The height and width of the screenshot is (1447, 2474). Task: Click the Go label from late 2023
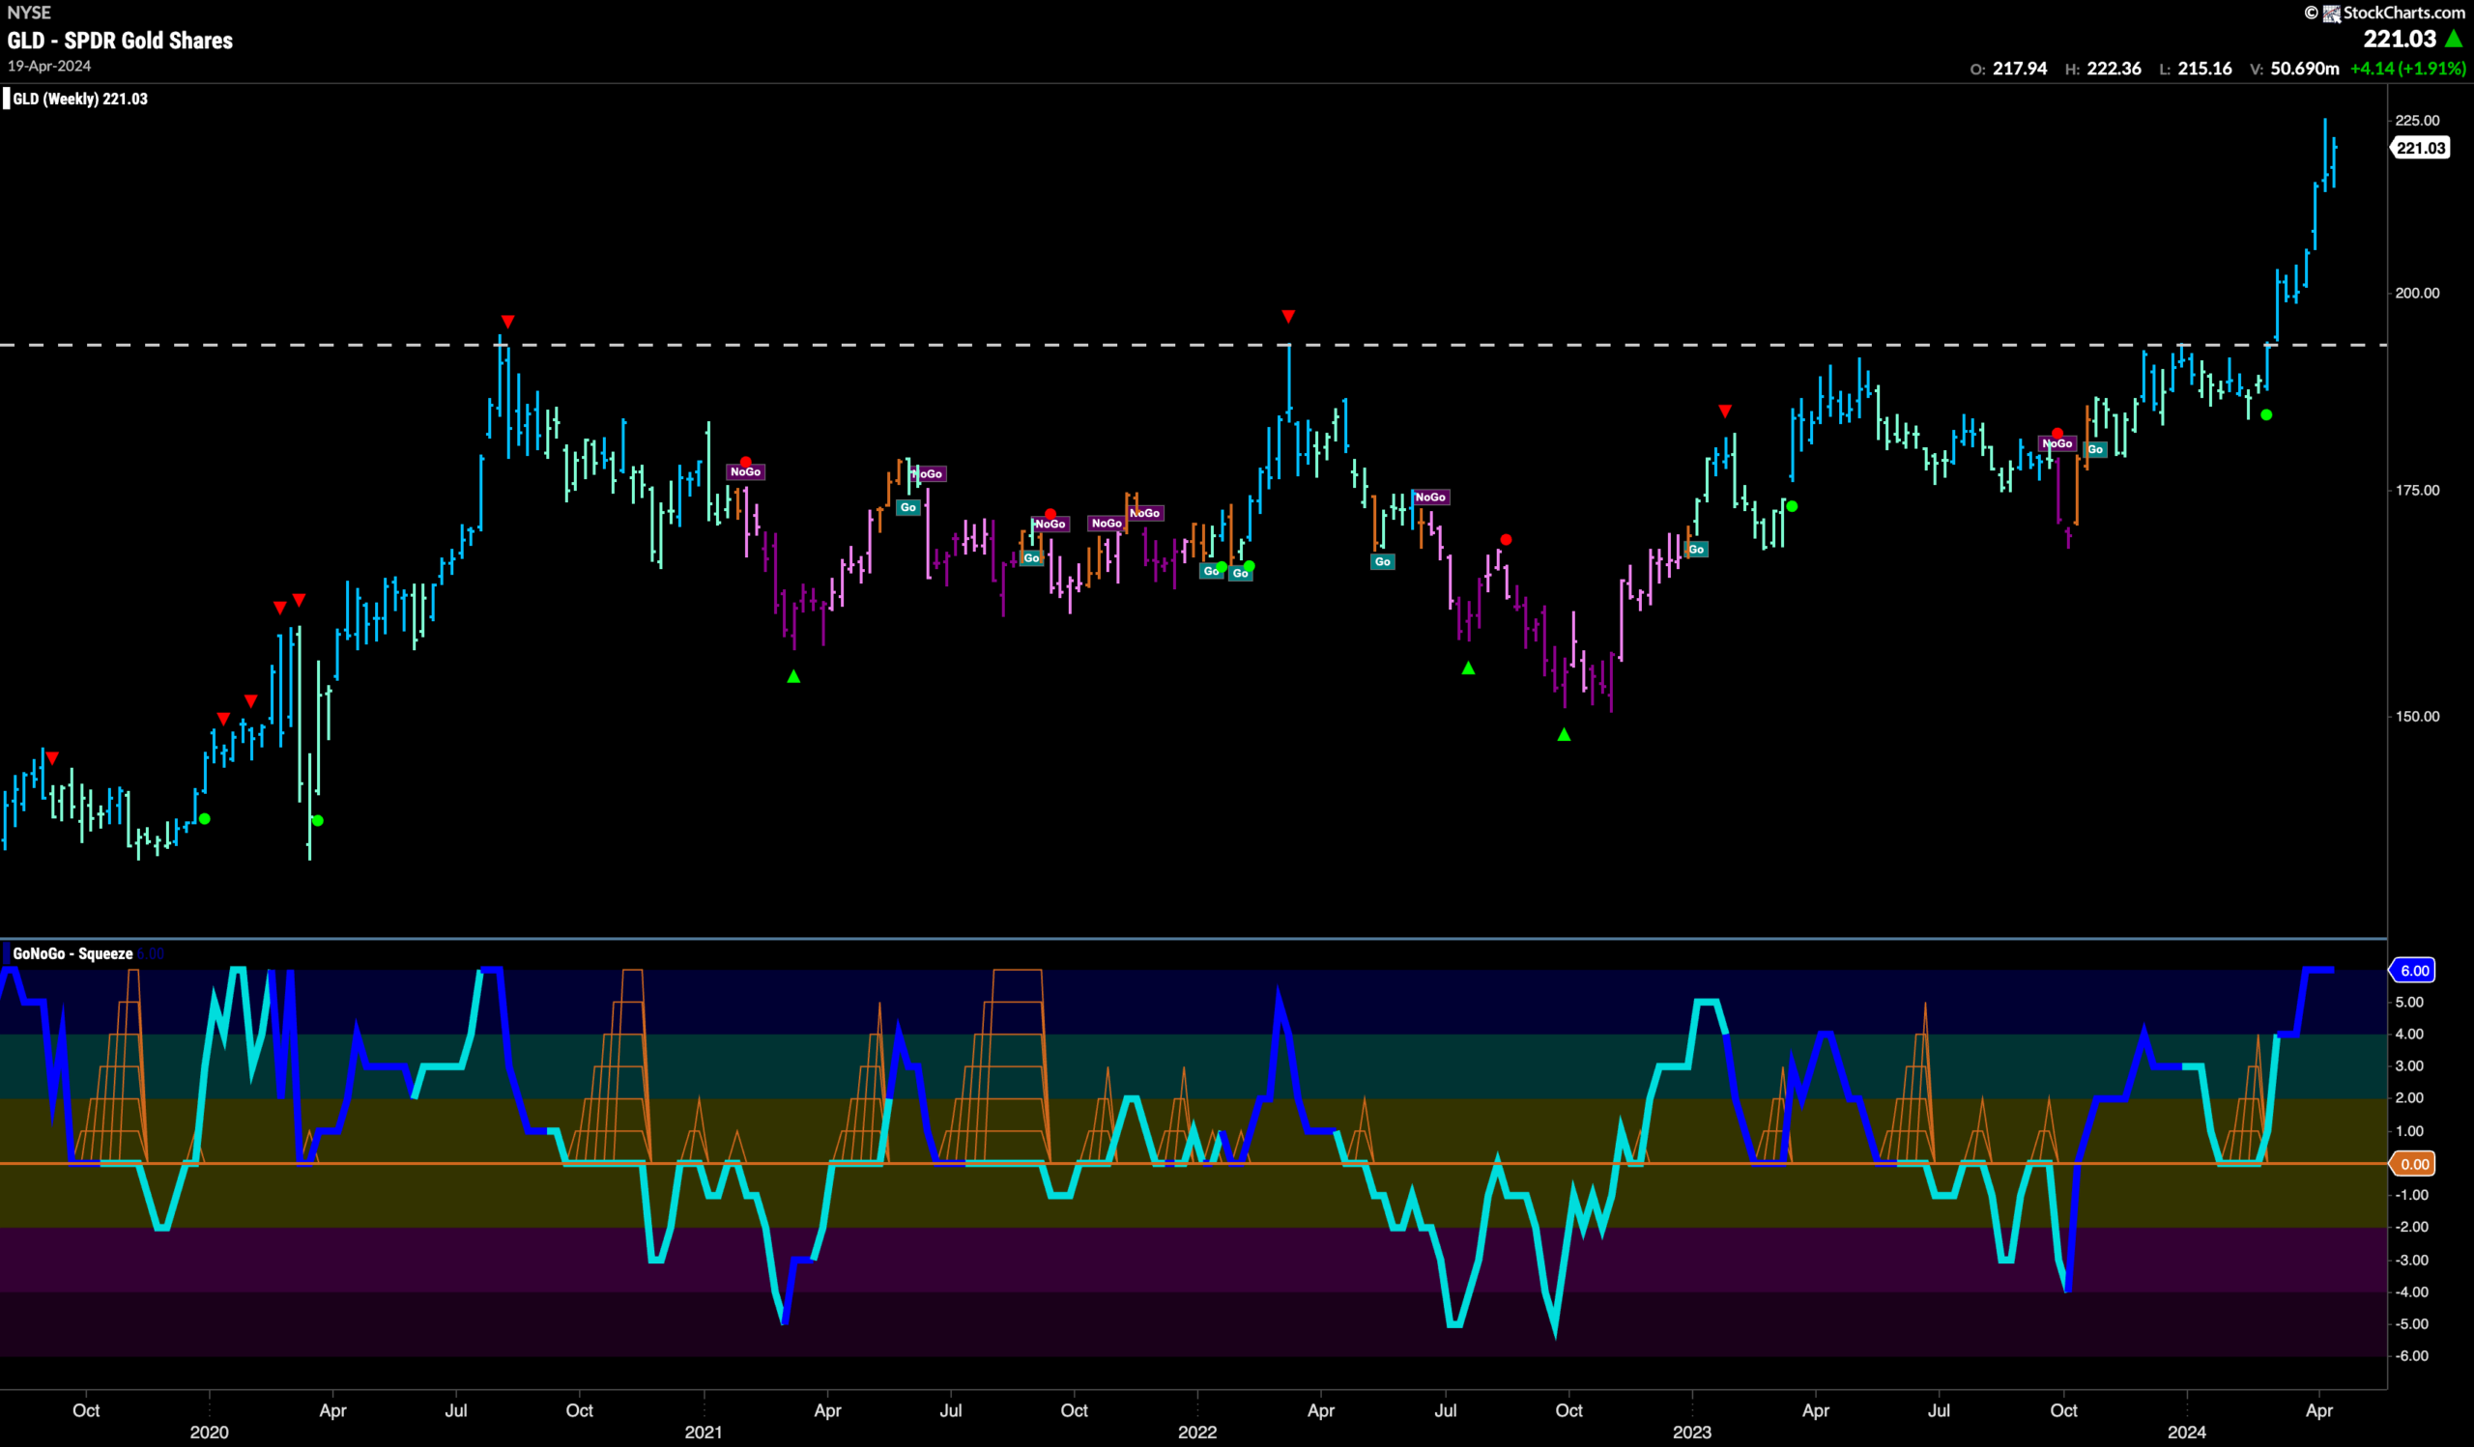pos(2095,449)
